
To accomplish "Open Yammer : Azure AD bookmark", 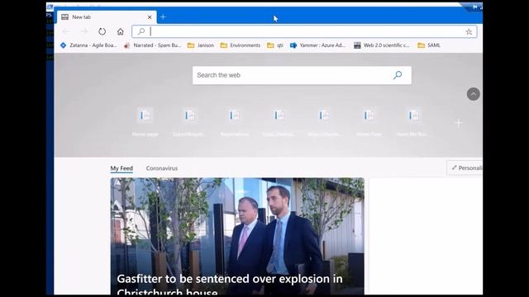I will (x=317, y=45).
